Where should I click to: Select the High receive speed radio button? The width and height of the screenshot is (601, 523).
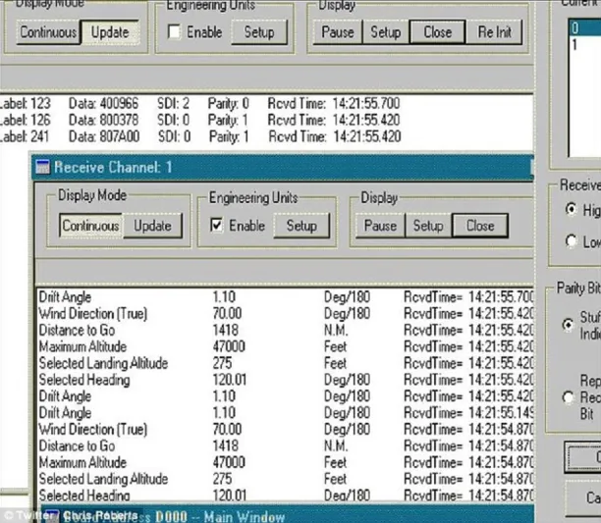(x=571, y=210)
